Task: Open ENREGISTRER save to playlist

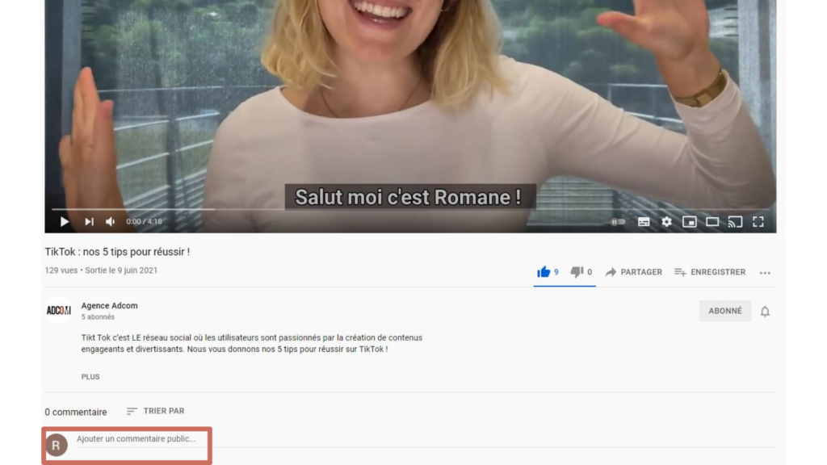Action: [710, 272]
